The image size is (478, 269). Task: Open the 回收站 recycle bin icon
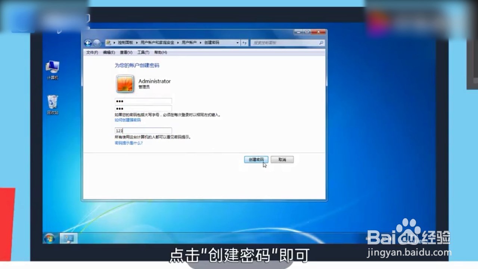point(53,105)
